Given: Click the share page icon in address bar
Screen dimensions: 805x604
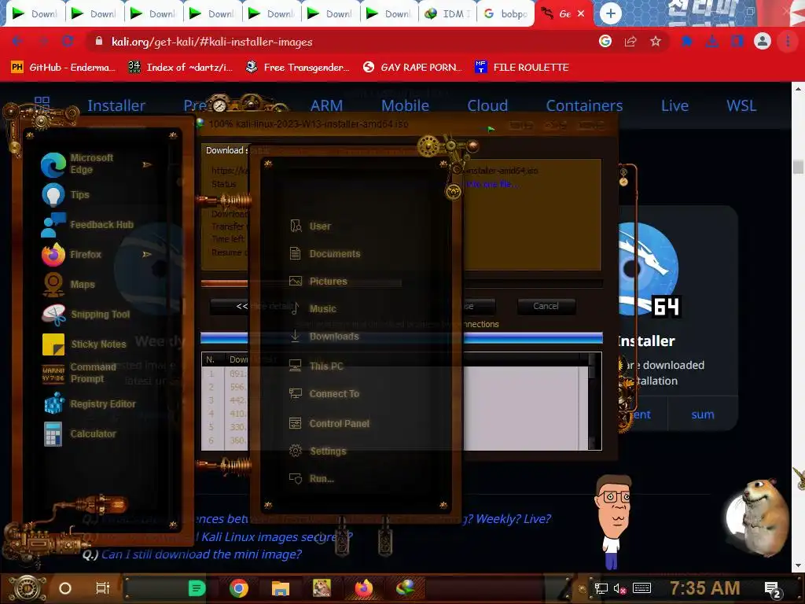Looking at the screenshot, I should (x=630, y=42).
